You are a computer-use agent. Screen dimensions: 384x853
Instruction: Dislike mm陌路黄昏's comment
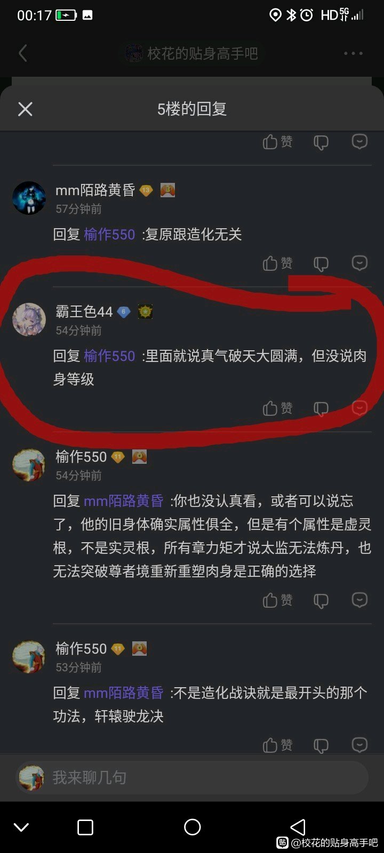[x=321, y=263]
